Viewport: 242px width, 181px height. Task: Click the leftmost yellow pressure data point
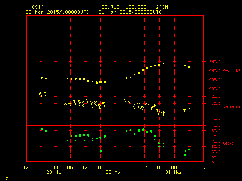(42, 78)
